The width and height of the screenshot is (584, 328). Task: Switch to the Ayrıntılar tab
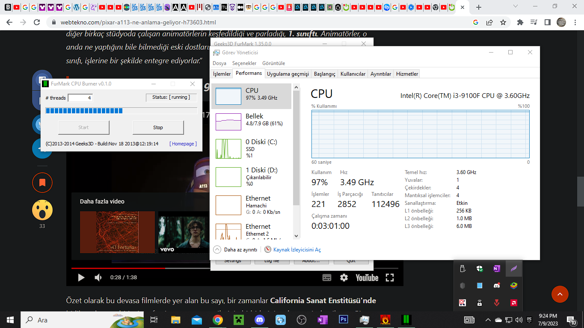point(381,74)
